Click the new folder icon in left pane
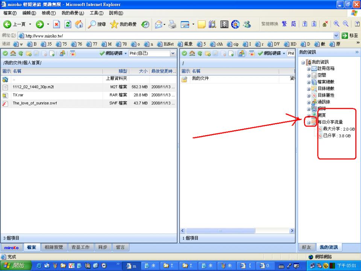361x271 pixels. click(29, 53)
